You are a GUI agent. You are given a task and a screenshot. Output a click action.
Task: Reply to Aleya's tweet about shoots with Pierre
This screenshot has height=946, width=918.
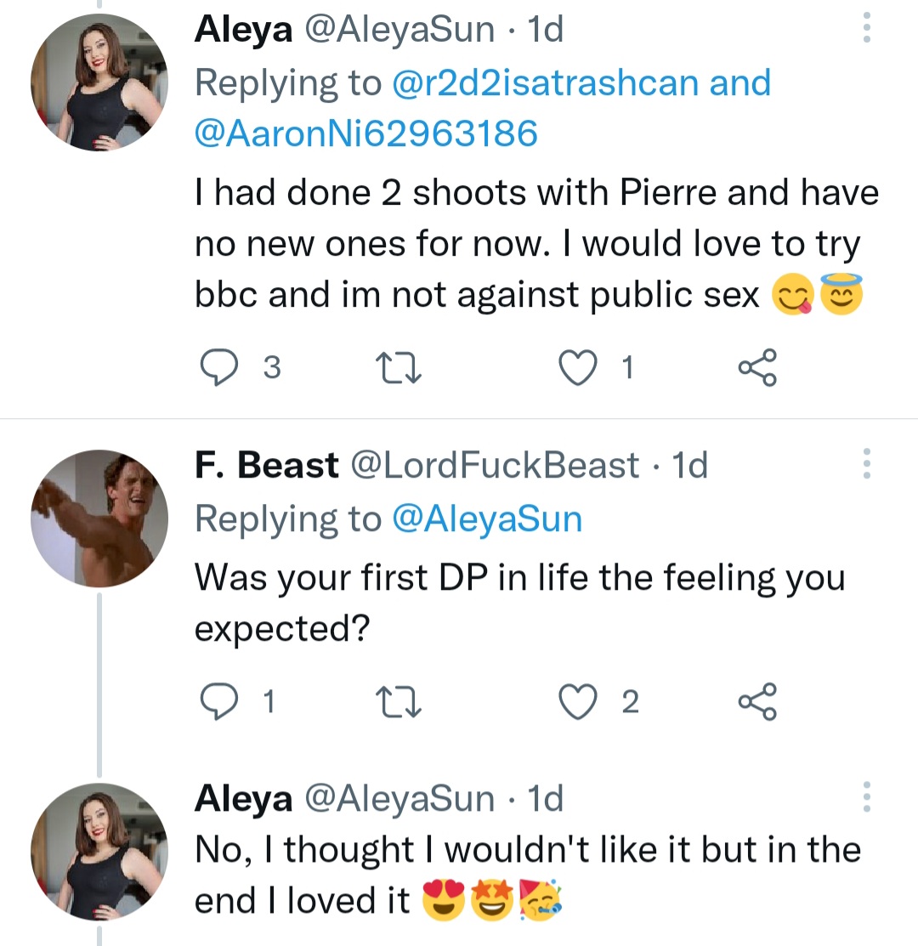[217, 368]
